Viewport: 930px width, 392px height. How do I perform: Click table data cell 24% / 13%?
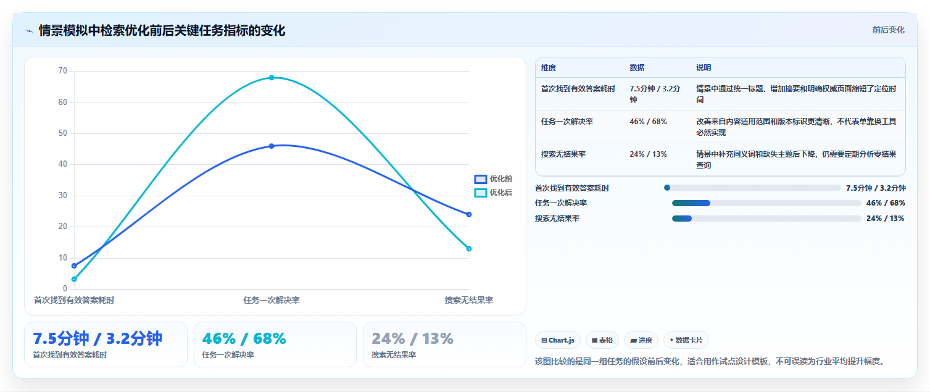coord(648,154)
